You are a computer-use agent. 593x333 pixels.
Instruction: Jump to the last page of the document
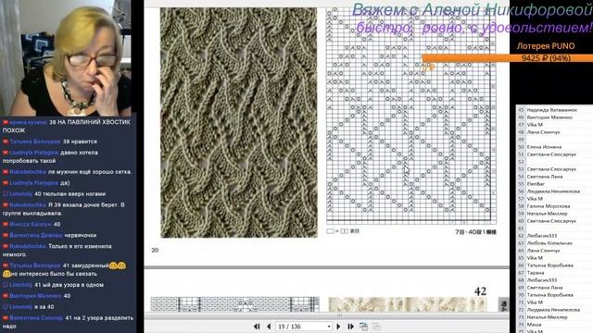click(x=350, y=327)
